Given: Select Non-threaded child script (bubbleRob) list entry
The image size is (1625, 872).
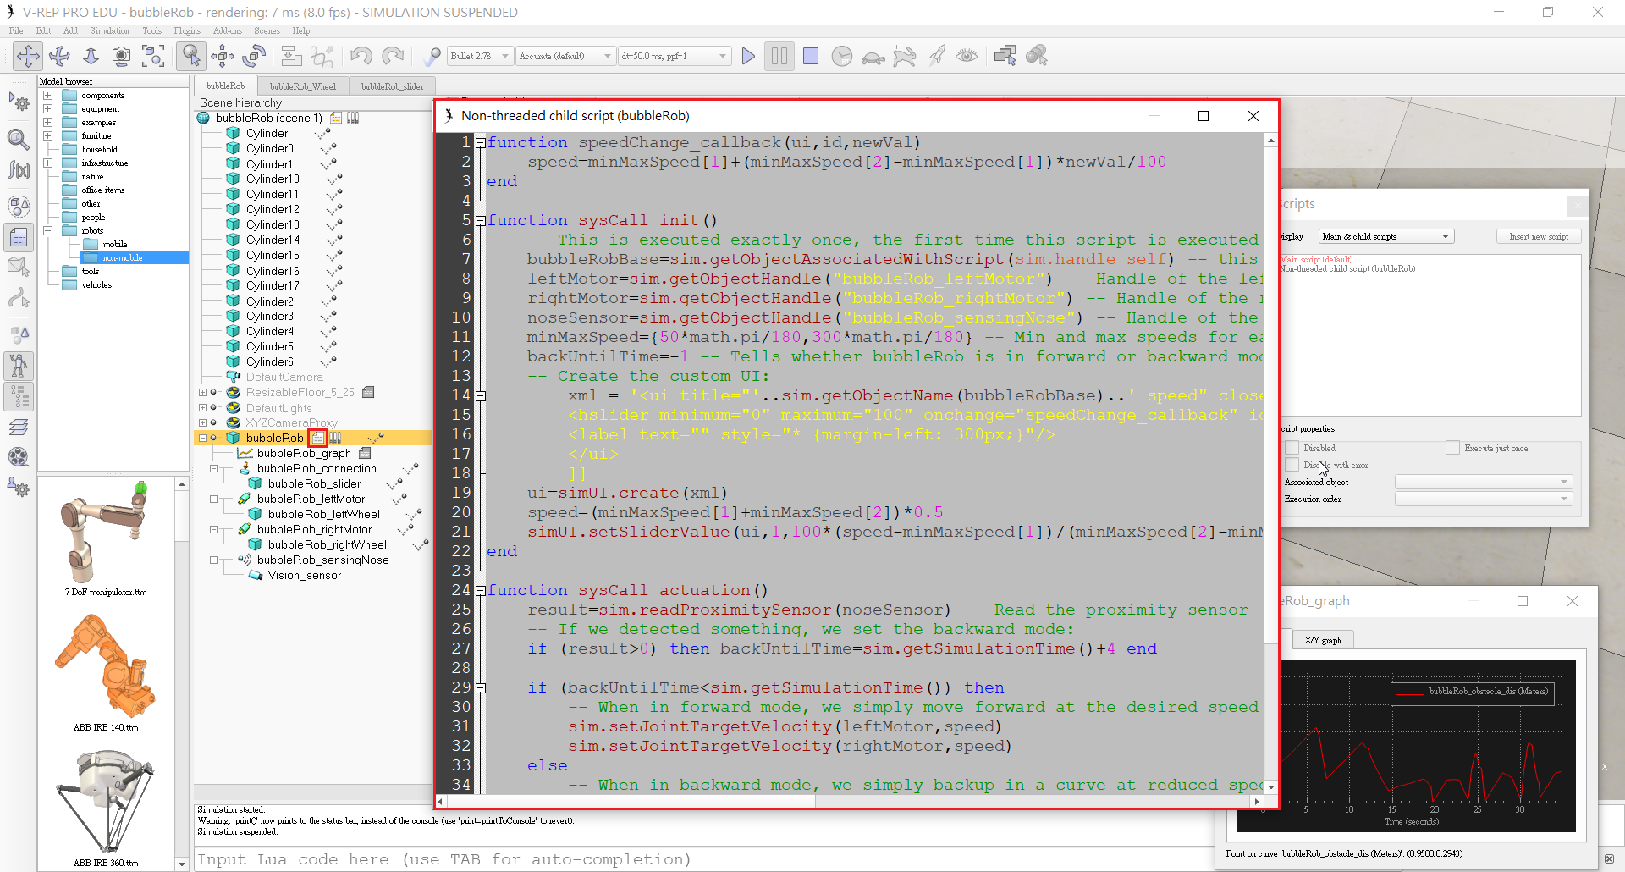Looking at the screenshot, I should [1347, 269].
